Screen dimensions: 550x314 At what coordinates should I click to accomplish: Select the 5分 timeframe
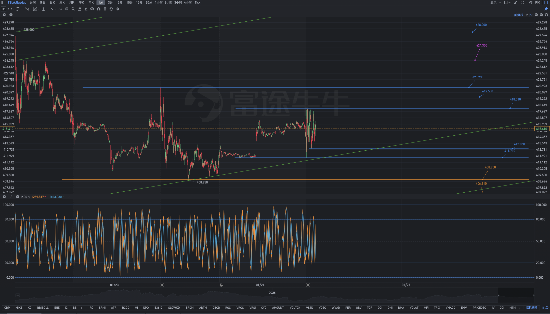click(120, 3)
